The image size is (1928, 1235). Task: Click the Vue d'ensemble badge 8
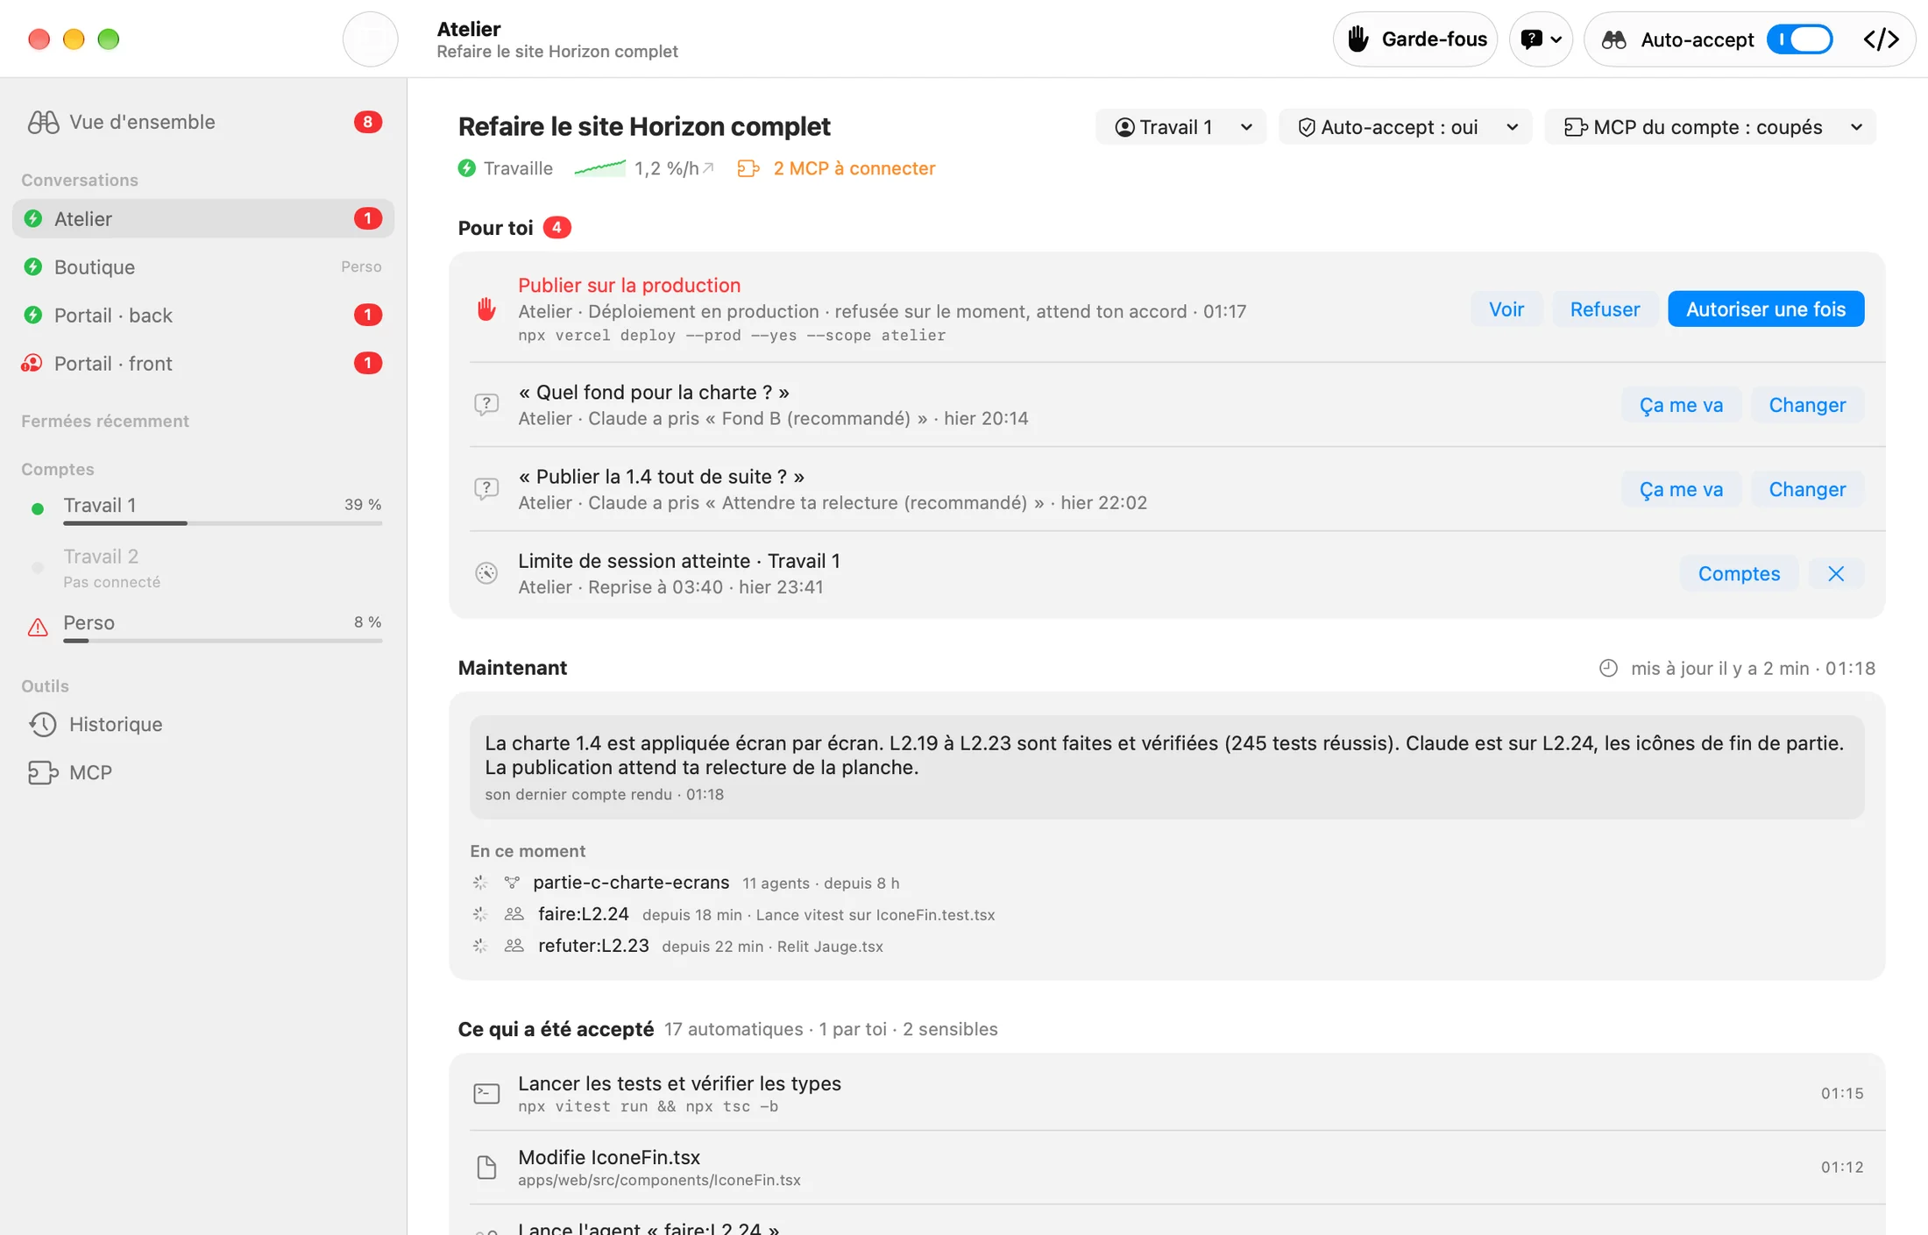tap(367, 122)
